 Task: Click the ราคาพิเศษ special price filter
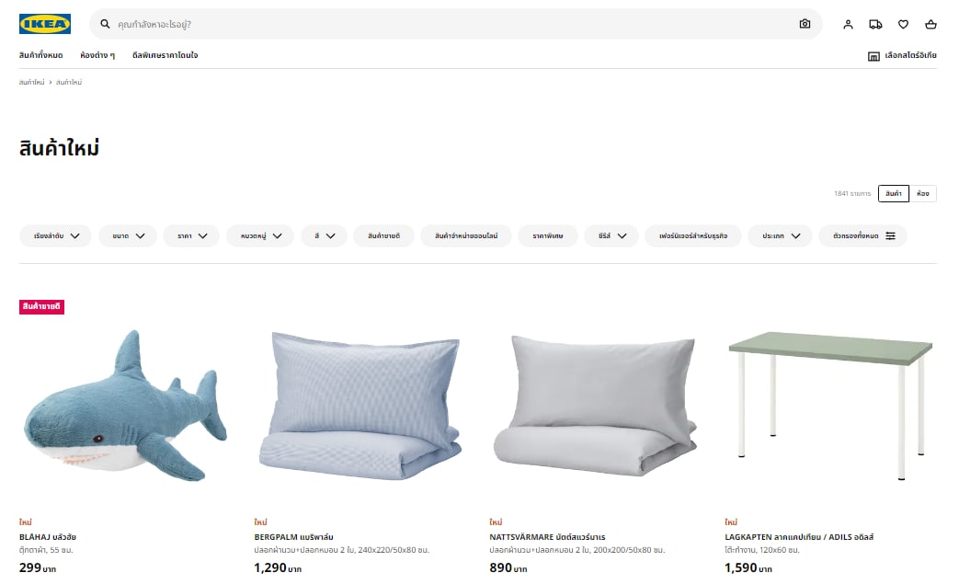pyautogui.click(x=547, y=235)
